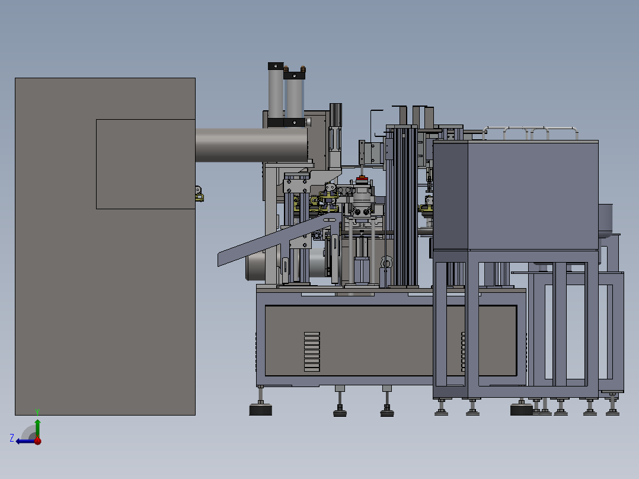The width and height of the screenshot is (639, 479).
Task: Select the tall black vertical column in the machine center
Action: click(404, 206)
